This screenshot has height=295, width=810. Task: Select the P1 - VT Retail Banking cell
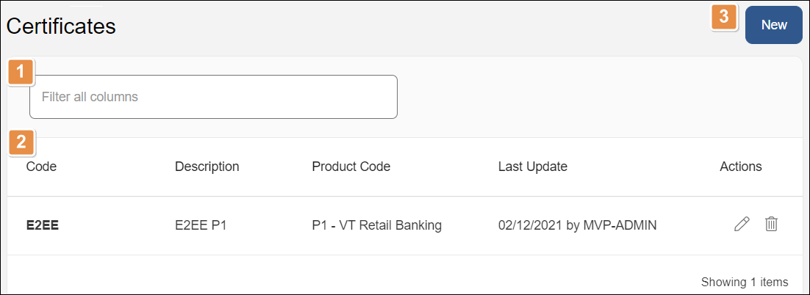[x=376, y=225]
